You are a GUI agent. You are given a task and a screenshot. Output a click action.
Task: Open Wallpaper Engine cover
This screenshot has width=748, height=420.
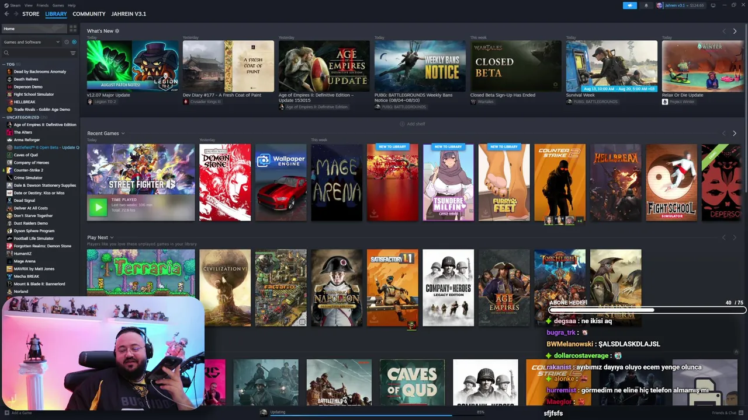point(281,183)
